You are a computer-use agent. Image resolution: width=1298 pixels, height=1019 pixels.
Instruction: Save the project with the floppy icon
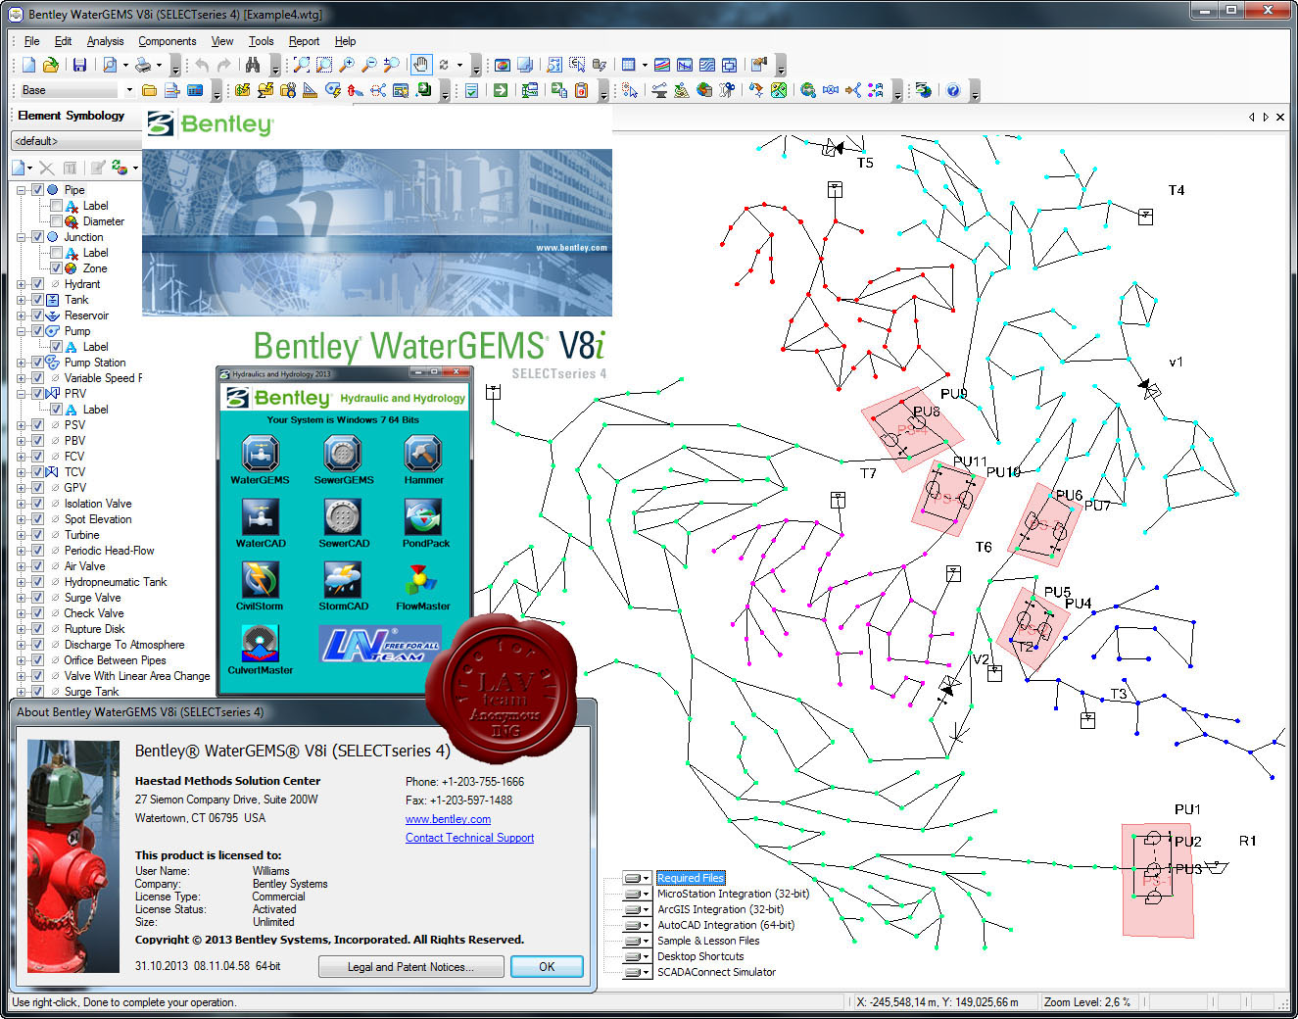pyautogui.click(x=79, y=65)
